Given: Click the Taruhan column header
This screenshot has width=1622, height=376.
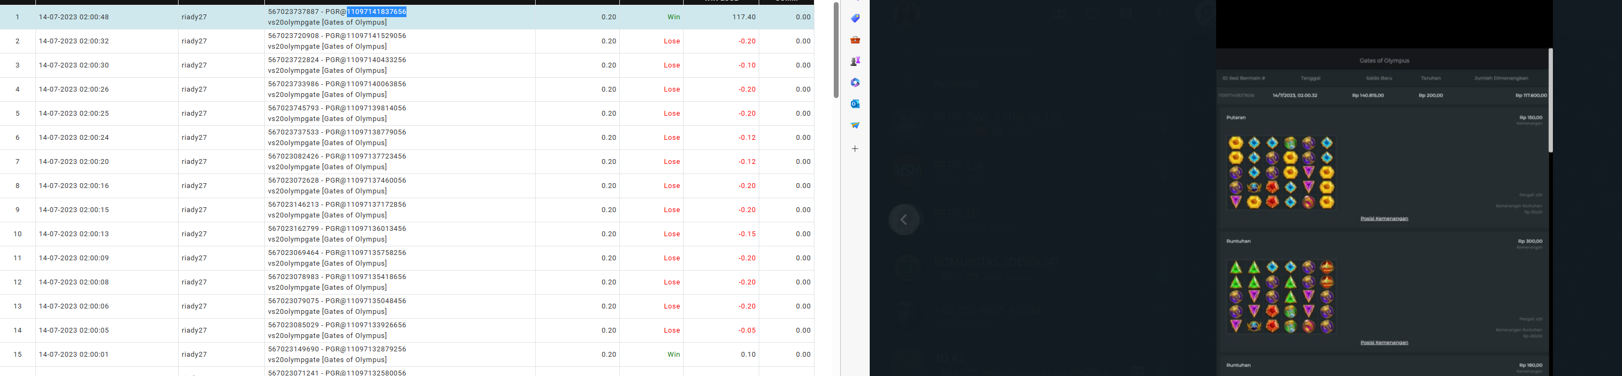Looking at the screenshot, I should (1431, 79).
